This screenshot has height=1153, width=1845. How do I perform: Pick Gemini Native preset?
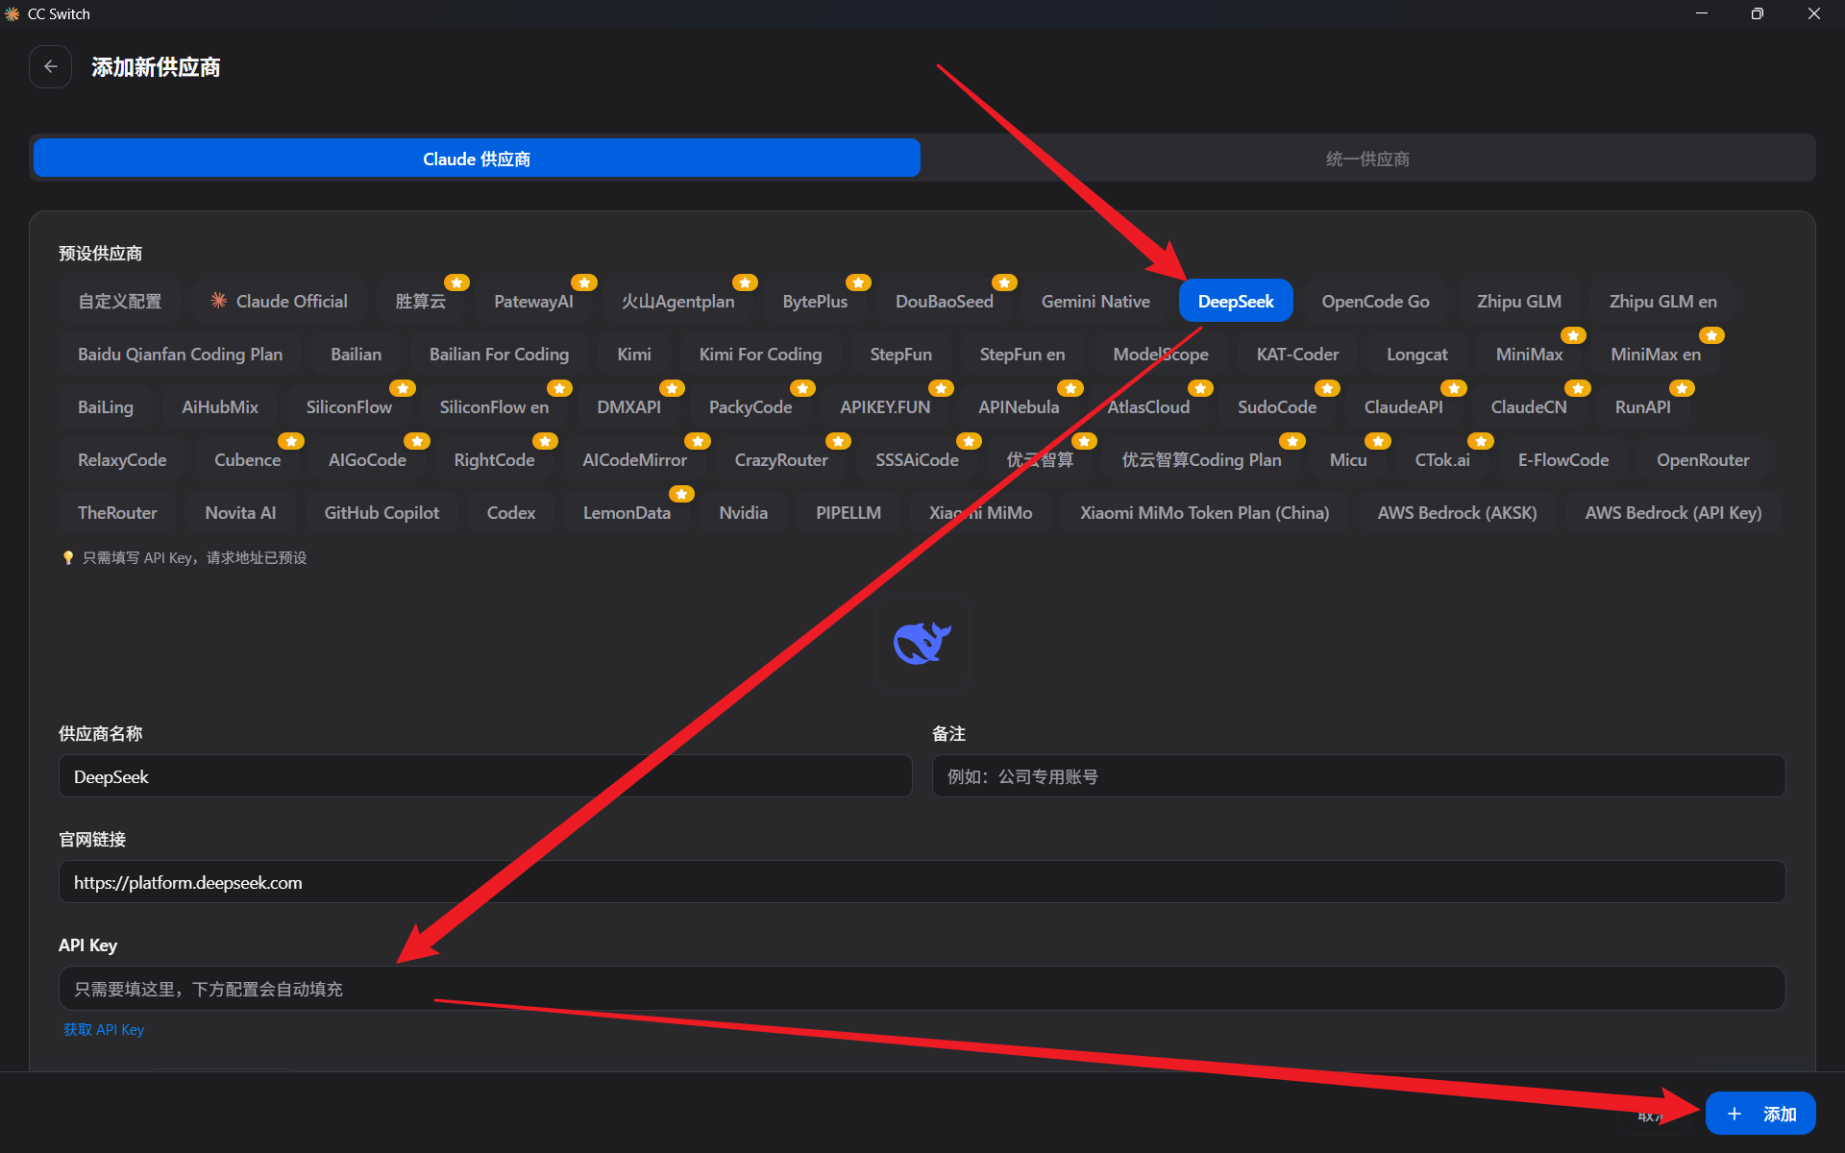click(1095, 301)
